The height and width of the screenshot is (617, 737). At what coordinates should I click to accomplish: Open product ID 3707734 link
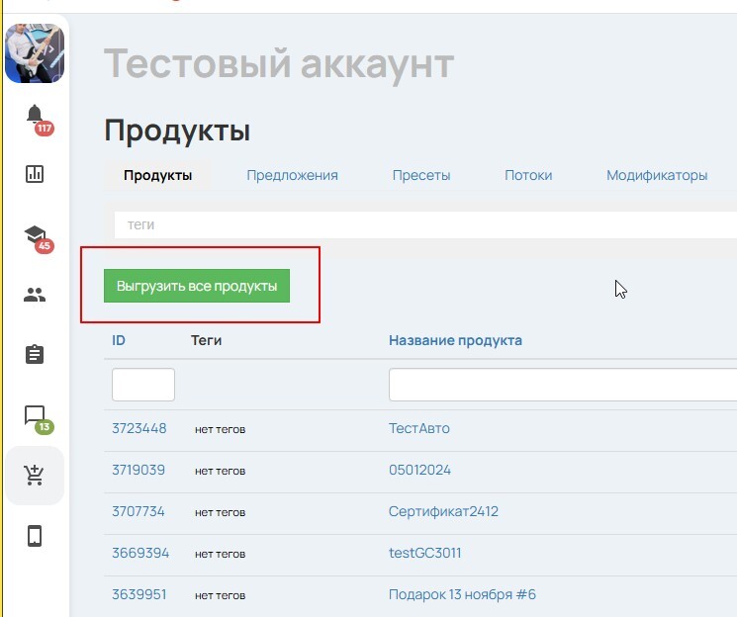(x=138, y=511)
